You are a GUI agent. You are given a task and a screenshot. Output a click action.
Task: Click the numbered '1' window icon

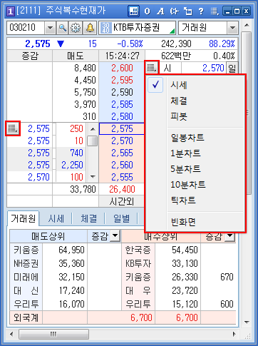pos(11,11)
